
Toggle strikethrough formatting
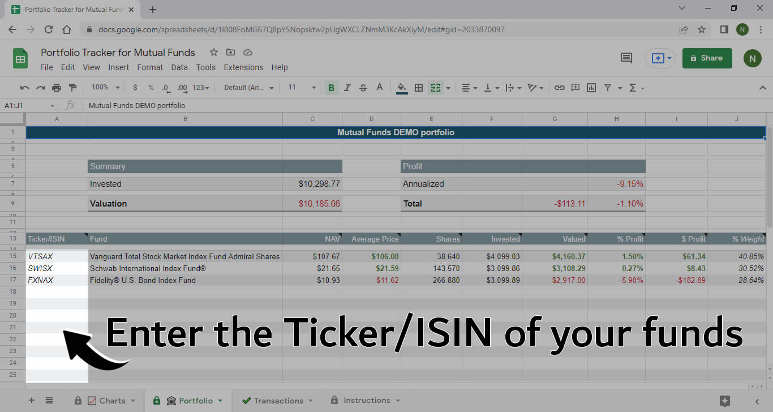363,88
